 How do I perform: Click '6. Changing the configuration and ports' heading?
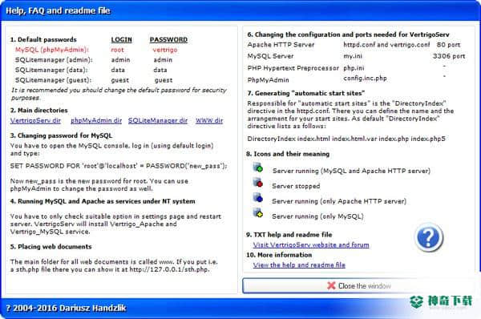click(348, 34)
